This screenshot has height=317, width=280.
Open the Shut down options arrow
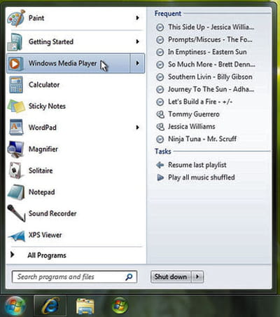[x=197, y=277]
